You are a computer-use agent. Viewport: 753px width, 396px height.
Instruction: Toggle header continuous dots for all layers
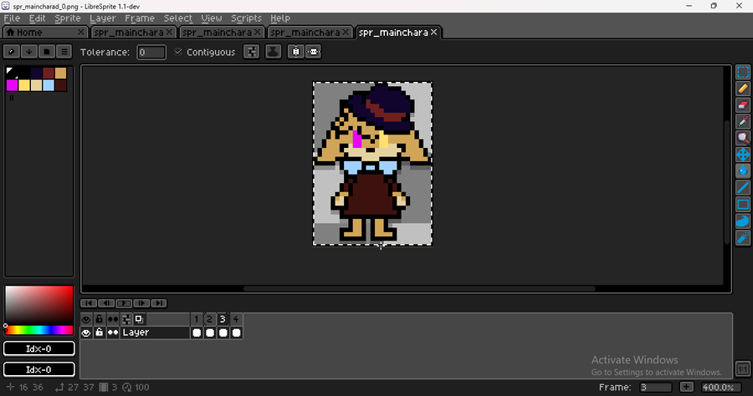click(113, 319)
